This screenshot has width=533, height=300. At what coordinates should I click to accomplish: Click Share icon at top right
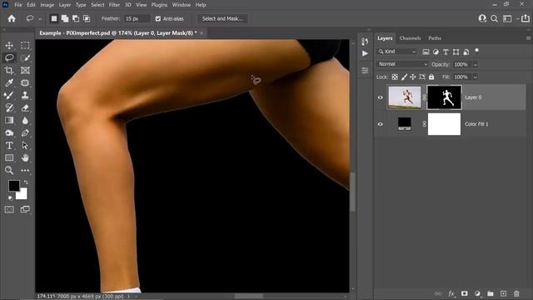pos(526,18)
